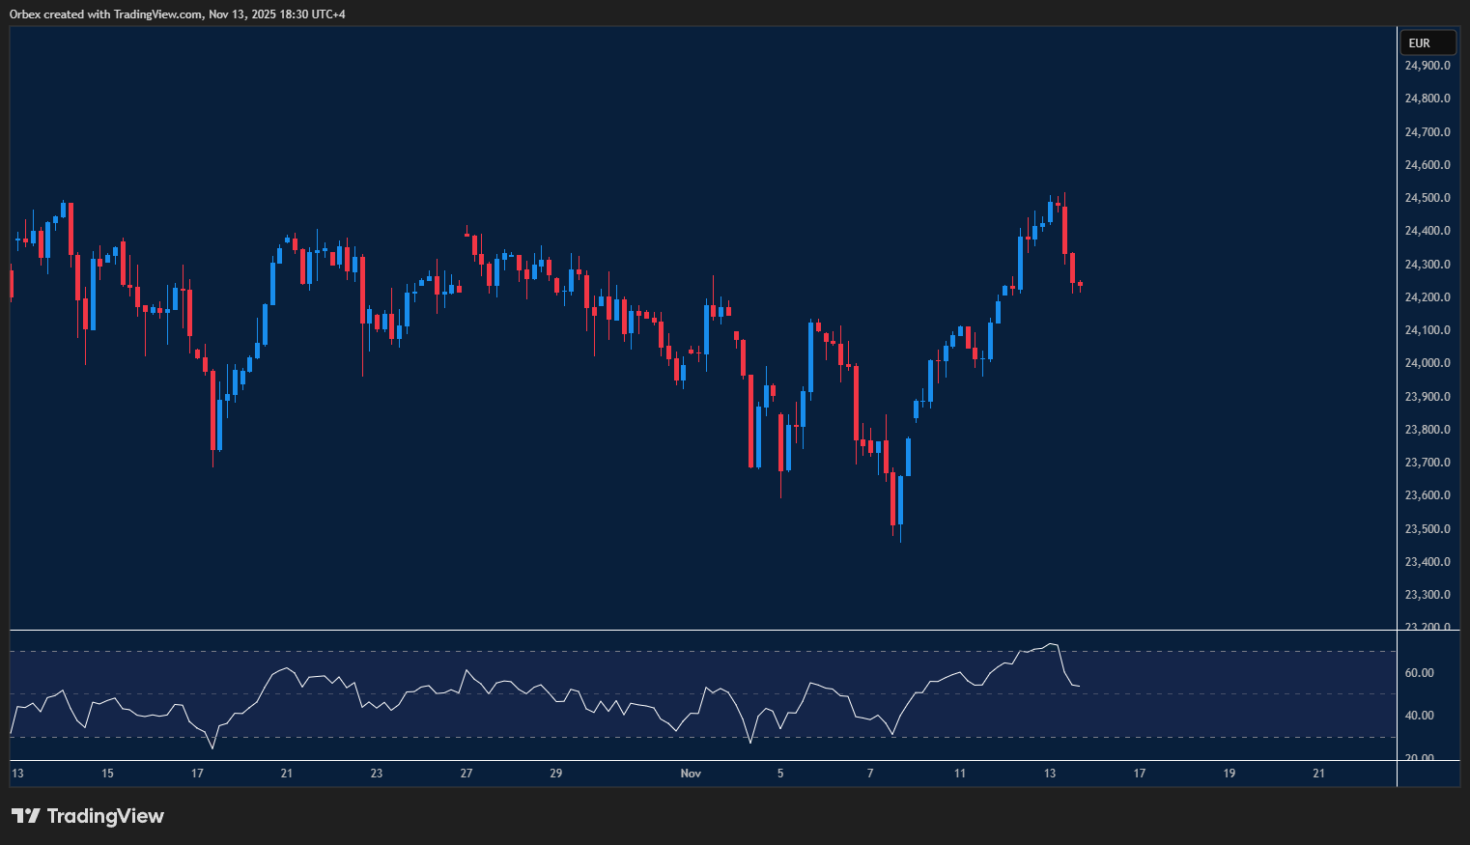Click the RSI 20.00 scale label

click(1419, 757)
